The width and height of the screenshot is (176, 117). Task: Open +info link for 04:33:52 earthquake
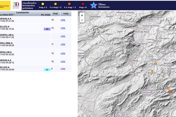tap(63, 53)
